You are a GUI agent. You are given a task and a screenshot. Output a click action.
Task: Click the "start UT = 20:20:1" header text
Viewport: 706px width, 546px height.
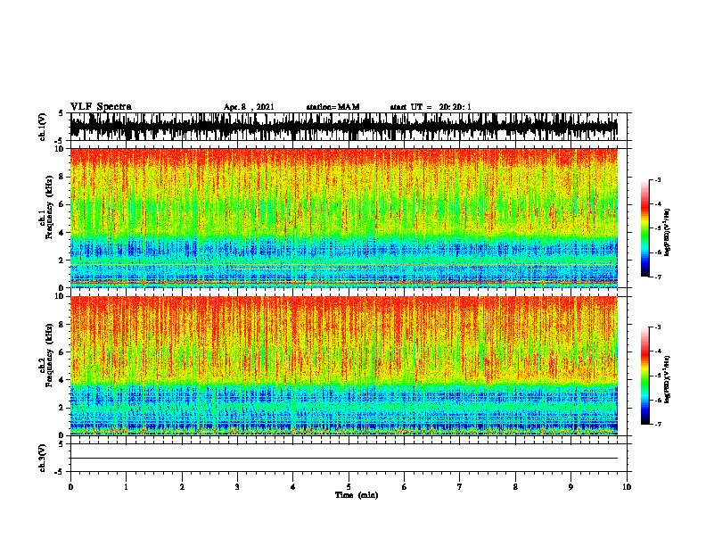[431, 107]
